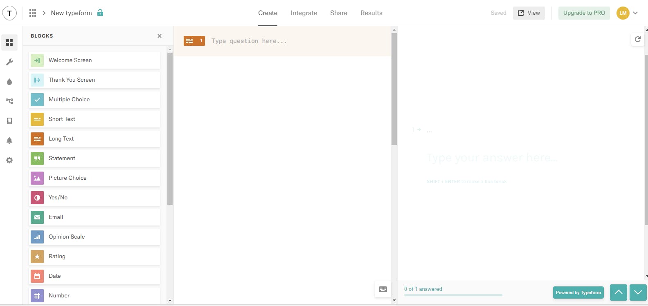Add a Date block
This screenshot has height=306, width=648.
94,276
